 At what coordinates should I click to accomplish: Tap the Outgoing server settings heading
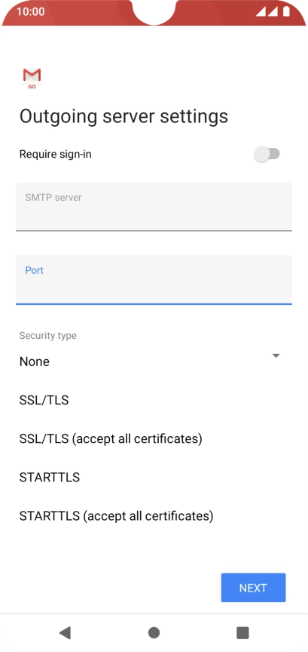pyautogui.click(x=124, y=117)
